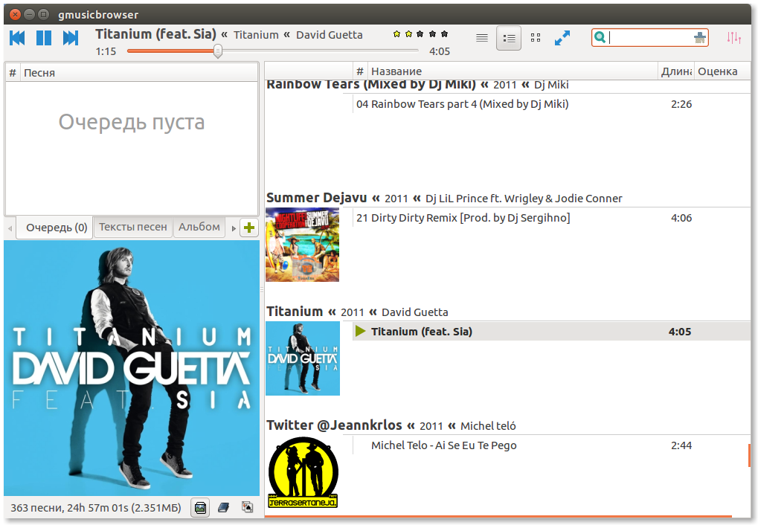Select 04 Rainbow Tears part 4 track
758x525 pixels.
coord(551,104)
